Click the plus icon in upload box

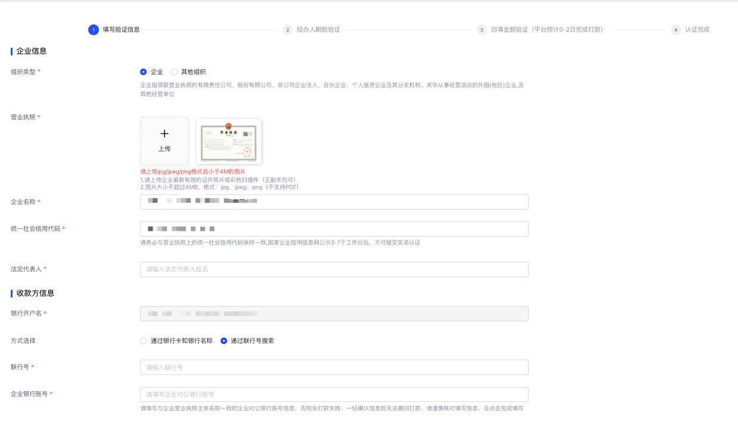pos(165,134)
